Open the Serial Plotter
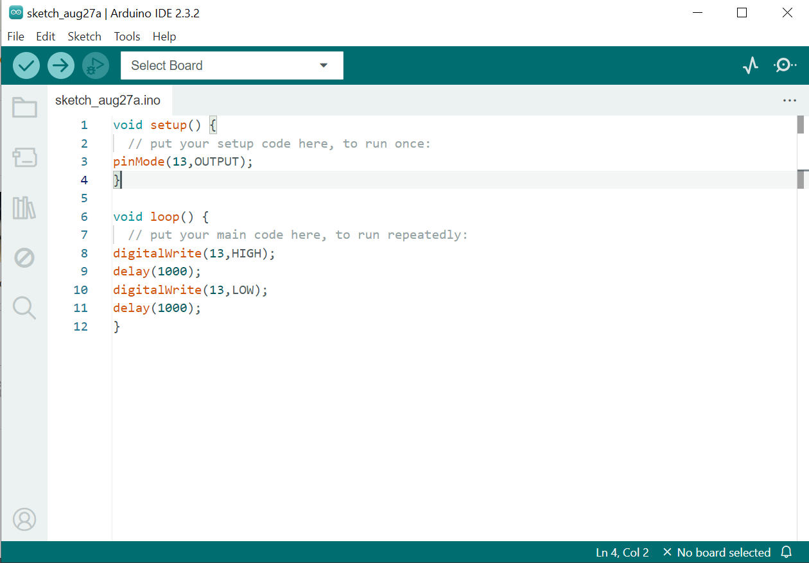Screen dimensions: 809x563 [x=751, y=65]
